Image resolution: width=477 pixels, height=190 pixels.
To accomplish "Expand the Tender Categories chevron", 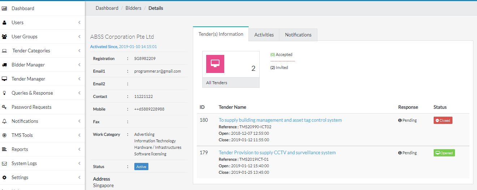I will [79, 51].
